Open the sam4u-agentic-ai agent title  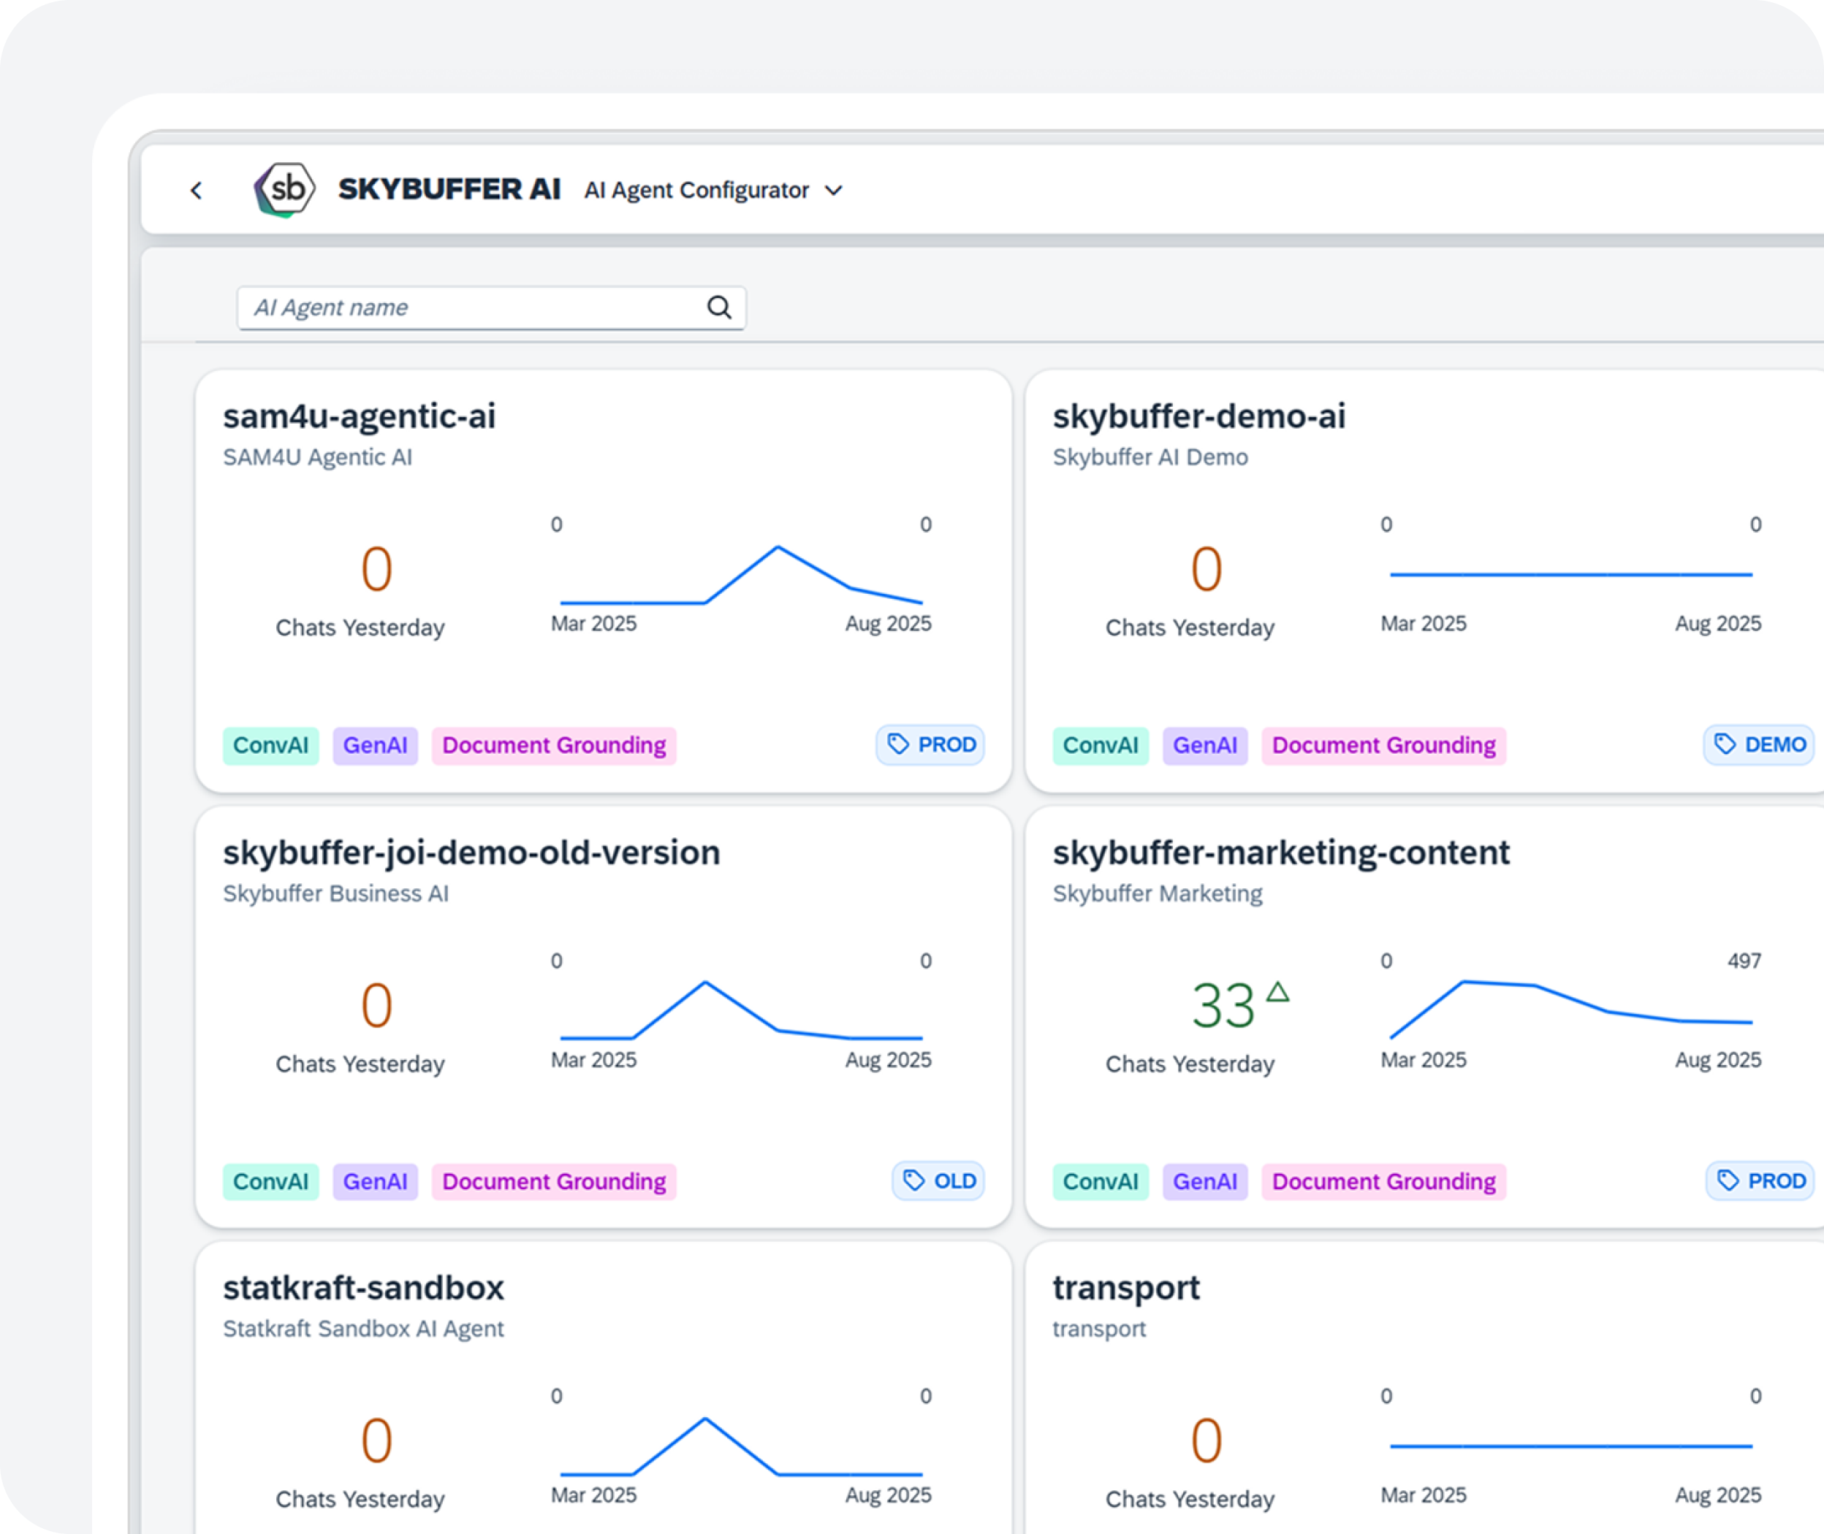tap(360, 416)
